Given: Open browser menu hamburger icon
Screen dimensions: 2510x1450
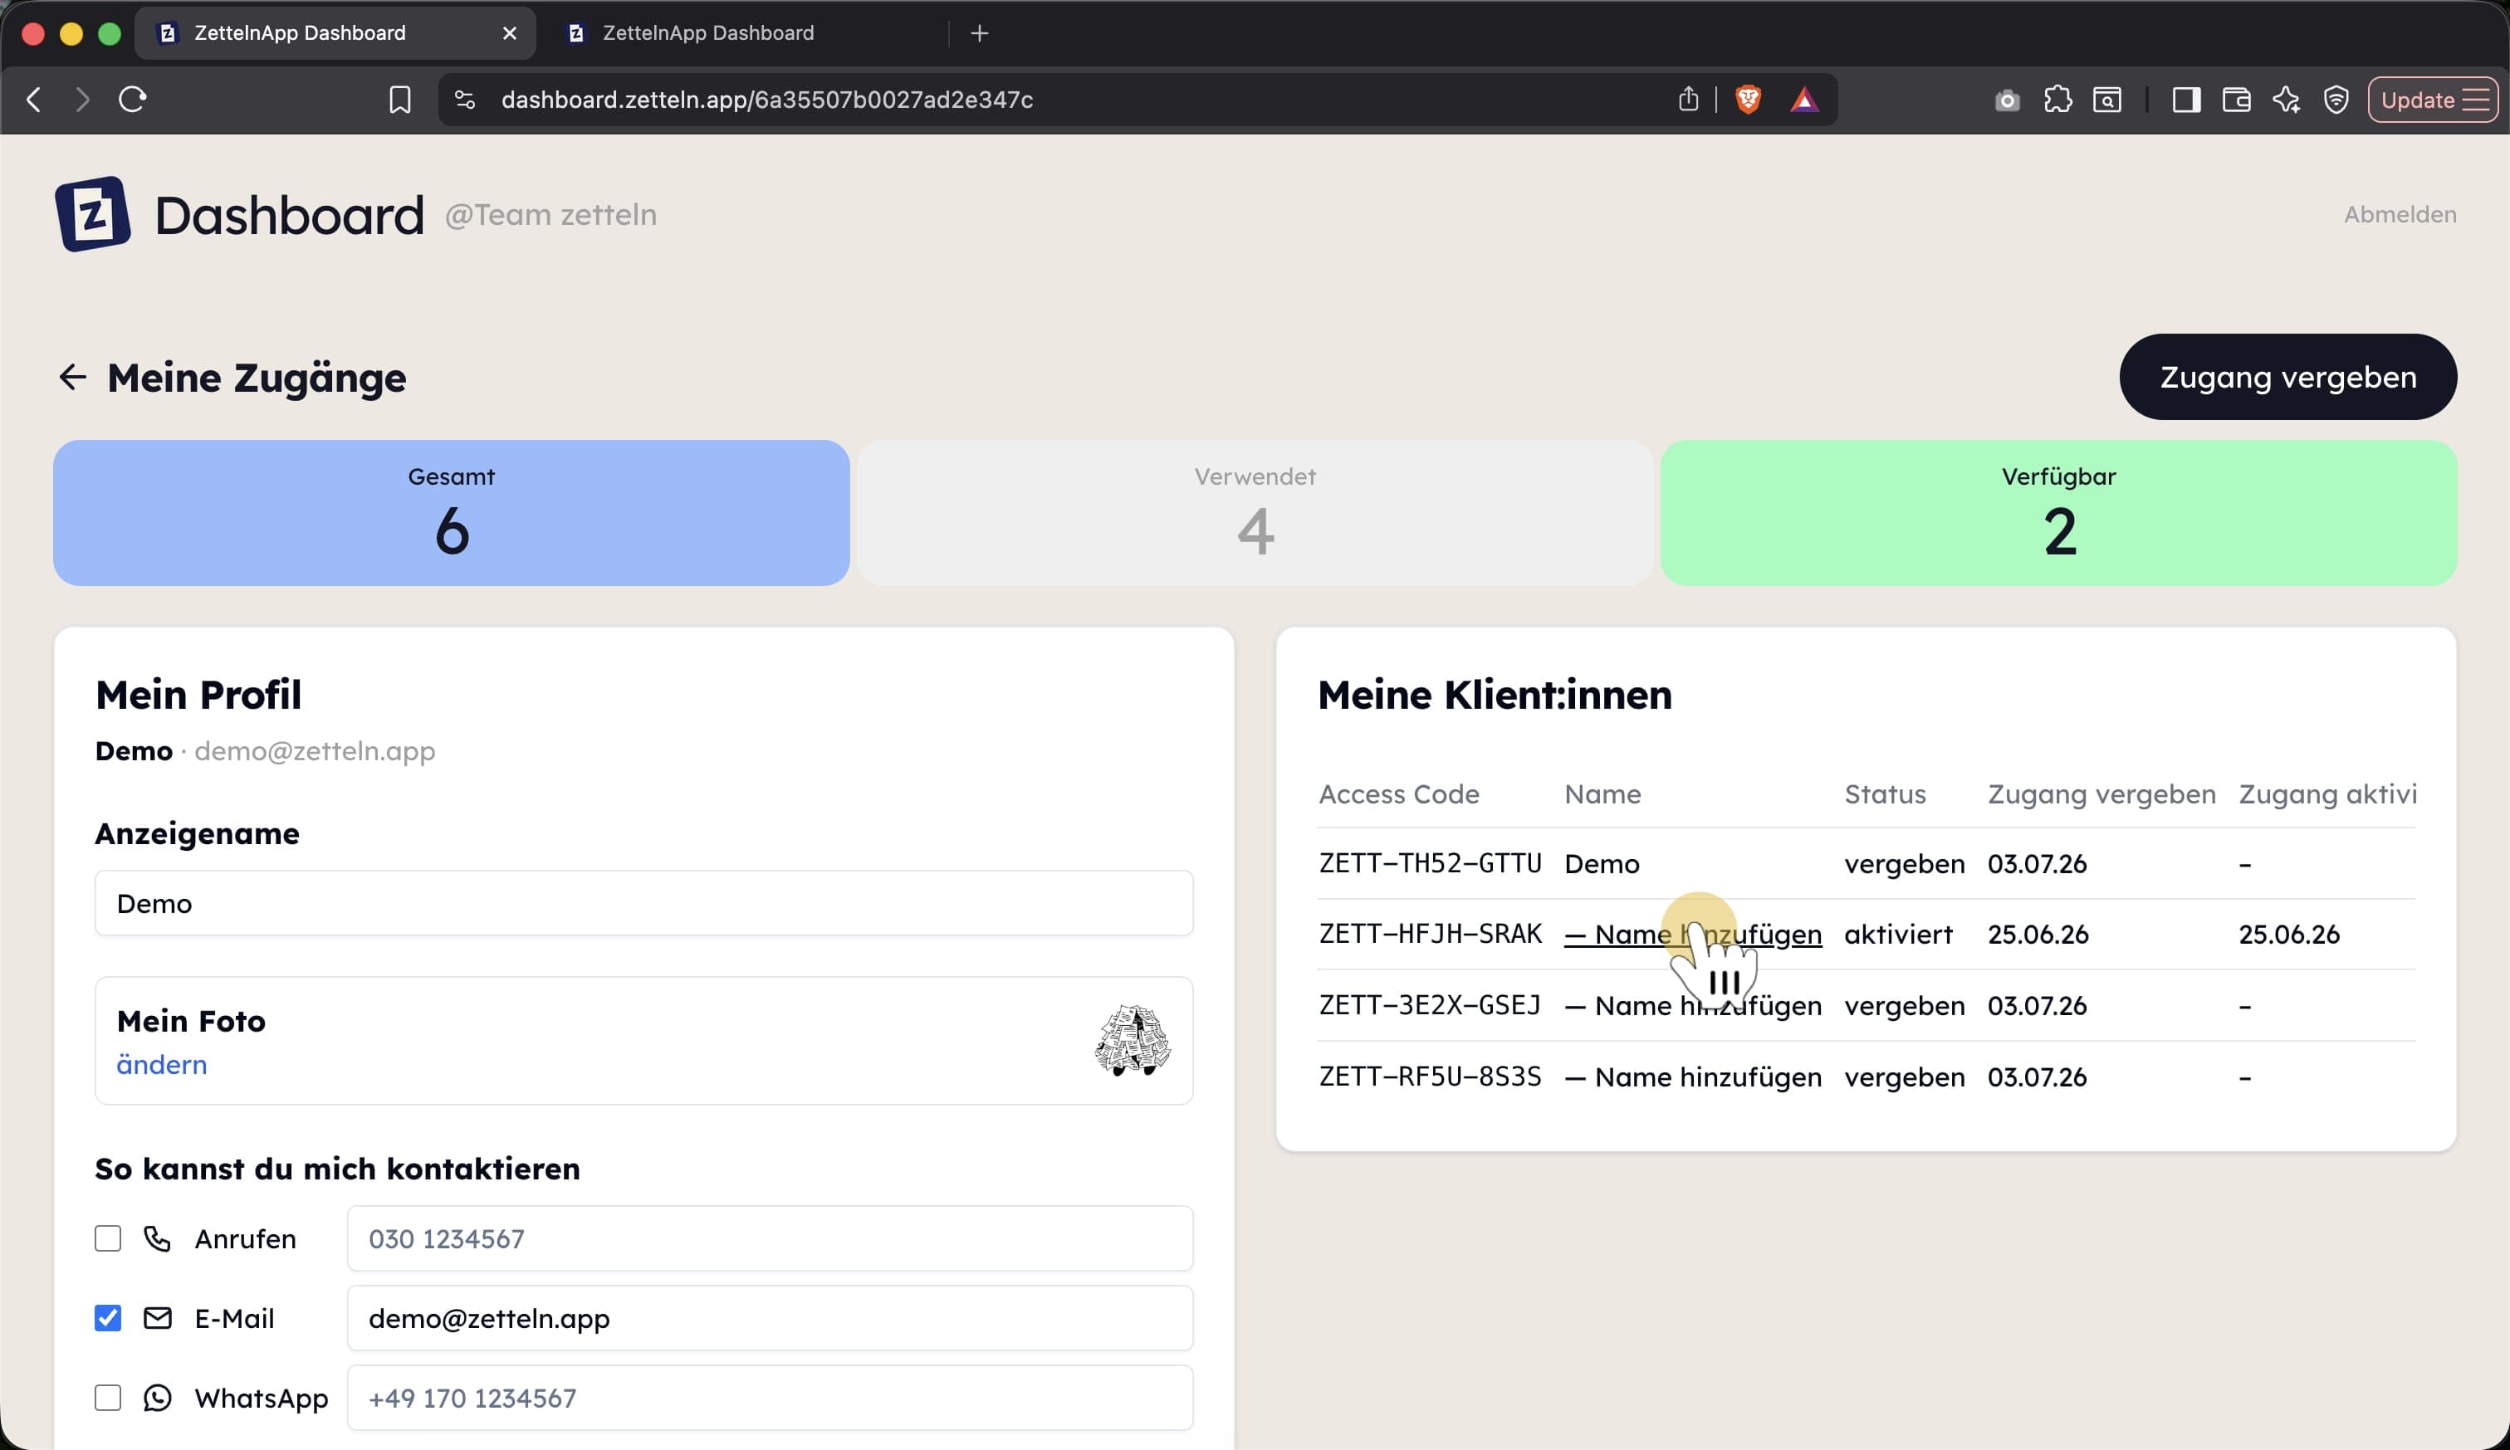Looking at the screenshot, I should 2475,100.
